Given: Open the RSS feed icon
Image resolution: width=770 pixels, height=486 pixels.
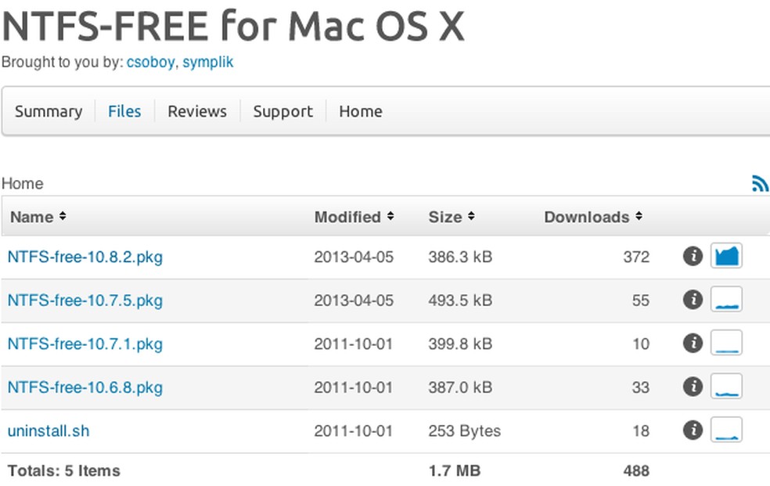Looking at the screenshot, I should [760, 183].
